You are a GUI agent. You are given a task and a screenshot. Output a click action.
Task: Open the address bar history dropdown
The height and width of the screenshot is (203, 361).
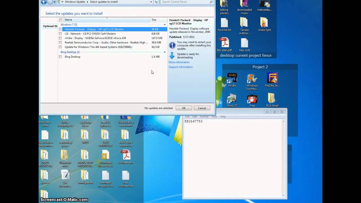(x=151, y=2)
